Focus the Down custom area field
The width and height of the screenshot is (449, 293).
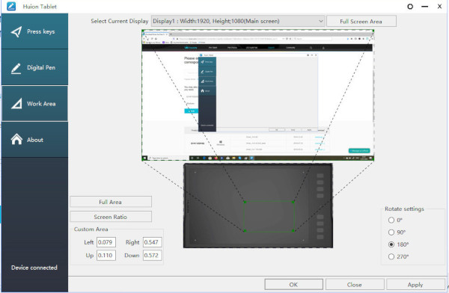click(153, 255)
